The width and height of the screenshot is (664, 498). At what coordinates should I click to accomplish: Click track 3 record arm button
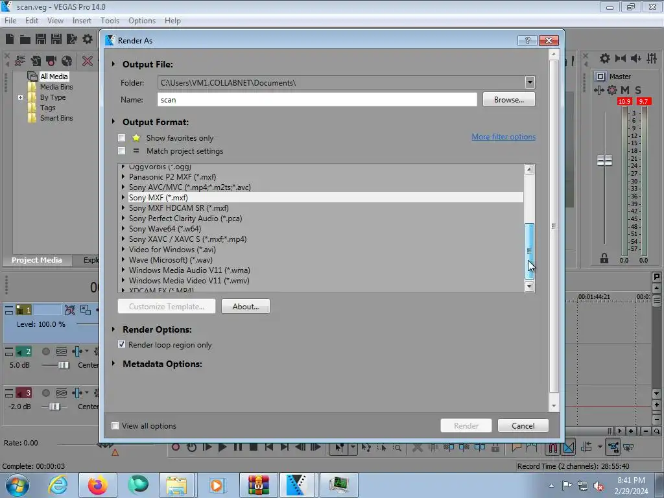click(x=46, y=393)
